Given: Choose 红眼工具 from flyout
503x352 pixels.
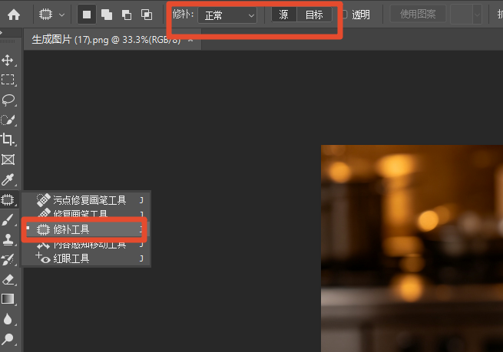Looking at the screenshot, I should click(x=86, y=258).
